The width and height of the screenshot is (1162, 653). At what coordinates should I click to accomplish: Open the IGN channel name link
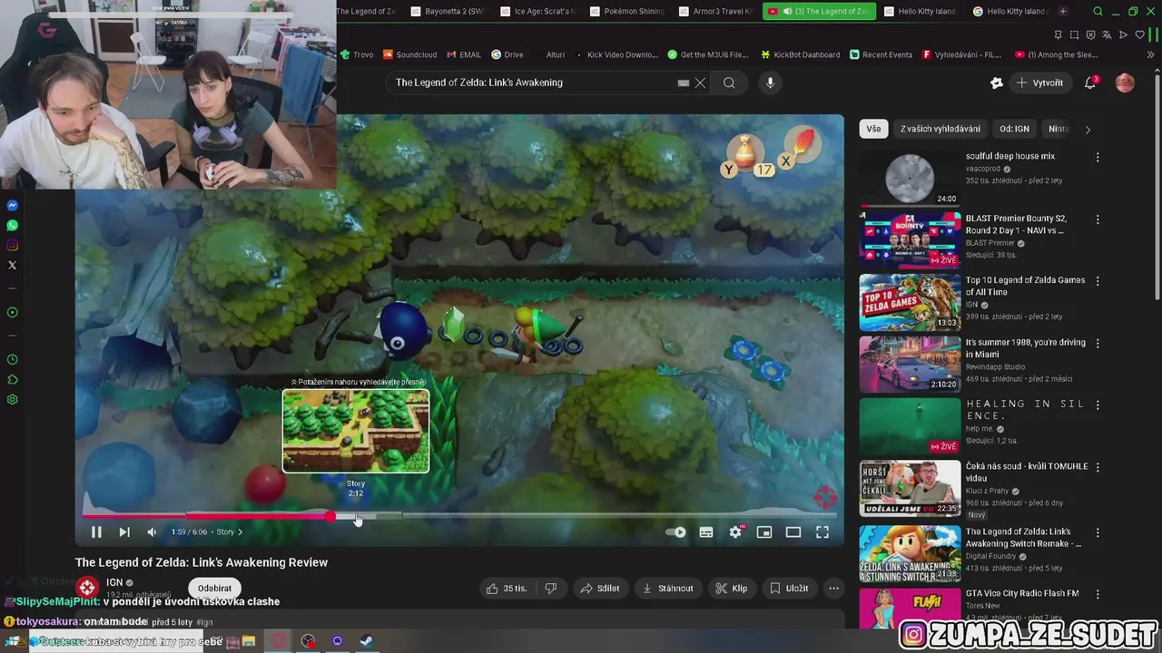[114, 582]
